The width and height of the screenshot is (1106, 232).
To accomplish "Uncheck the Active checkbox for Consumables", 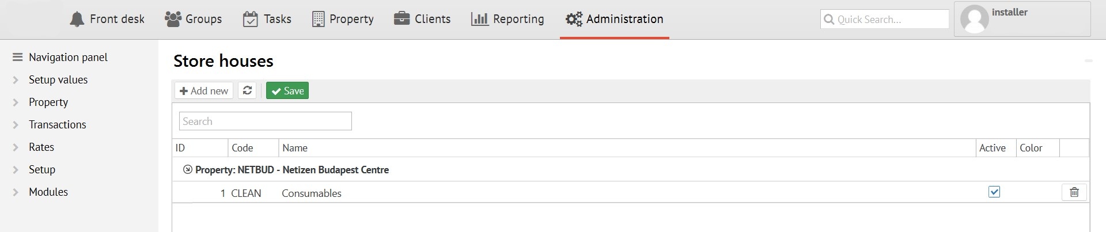I will (994, 192).
